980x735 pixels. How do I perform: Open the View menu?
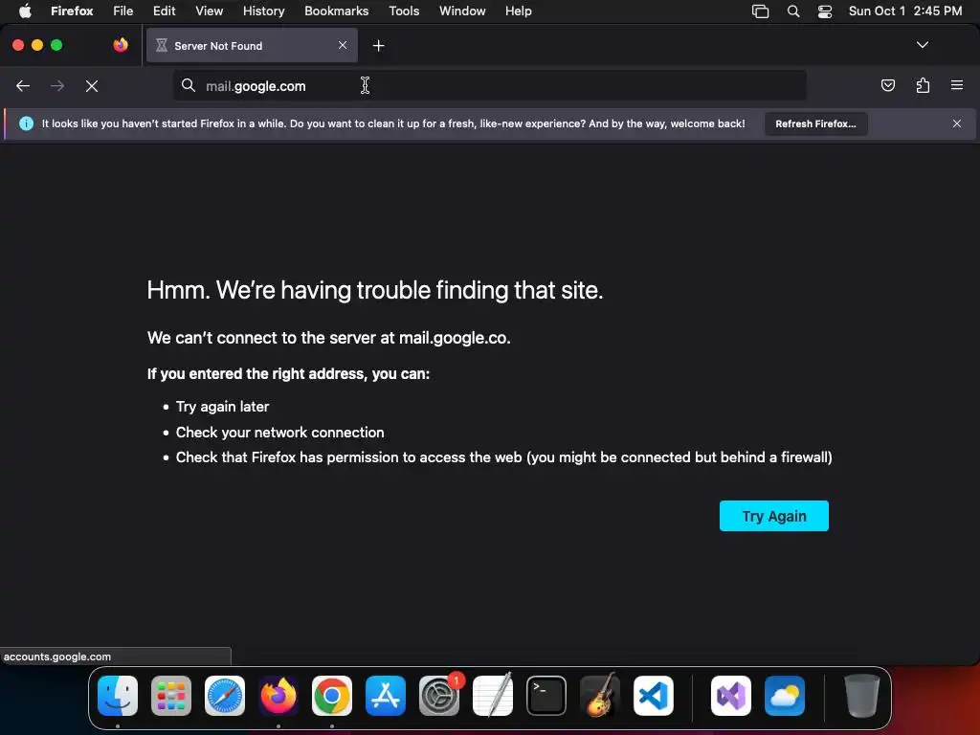pos(209,11)
